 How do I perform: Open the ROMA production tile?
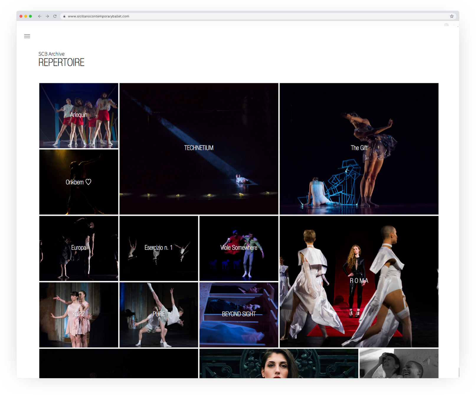point(359,281)
